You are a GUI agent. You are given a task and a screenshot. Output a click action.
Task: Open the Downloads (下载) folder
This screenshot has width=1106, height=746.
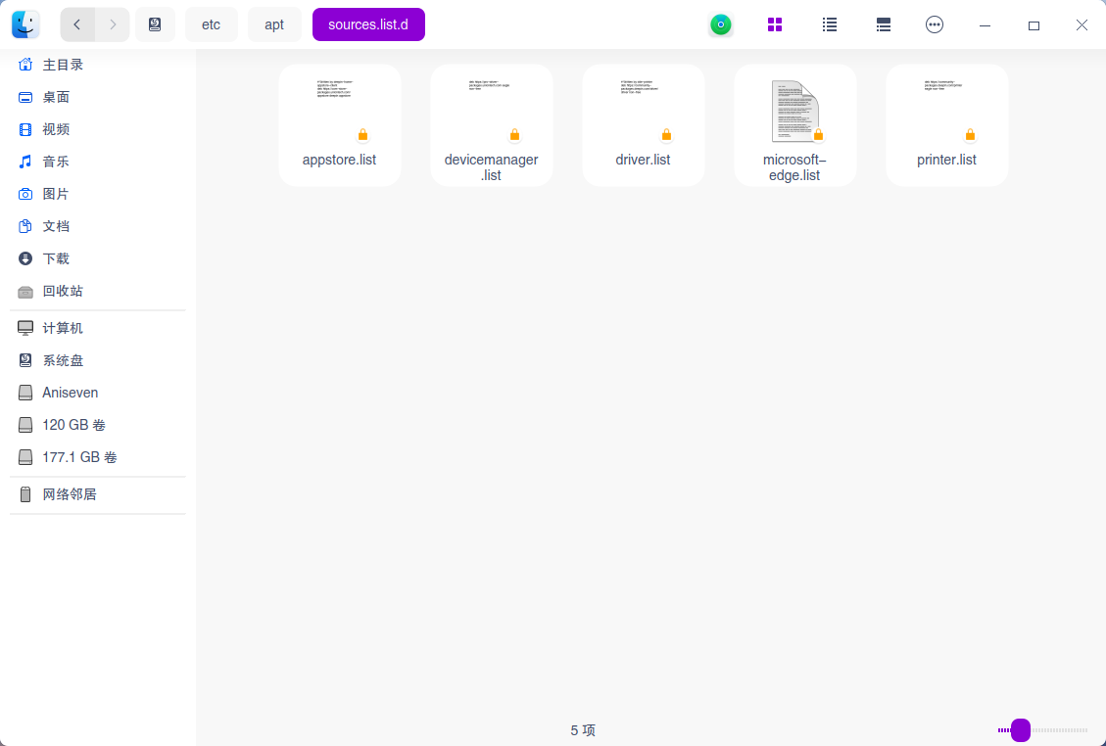[x=58, y=258]
